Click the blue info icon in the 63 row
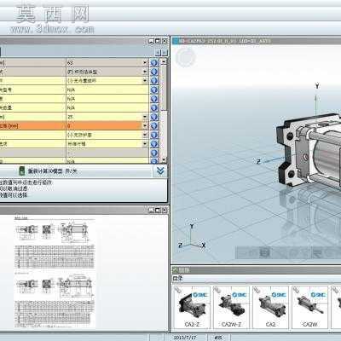This screenshot has width=341, height=341. click(154, 63)
